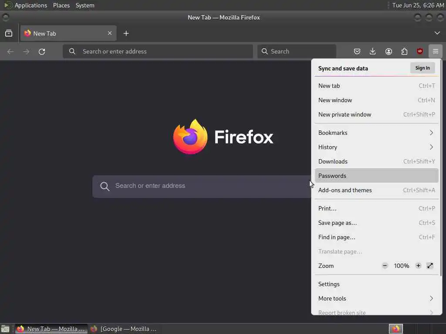This screenshot has width=446, height=334.
Task: Open Save to Pocket icon
Action: pos(357,51)
